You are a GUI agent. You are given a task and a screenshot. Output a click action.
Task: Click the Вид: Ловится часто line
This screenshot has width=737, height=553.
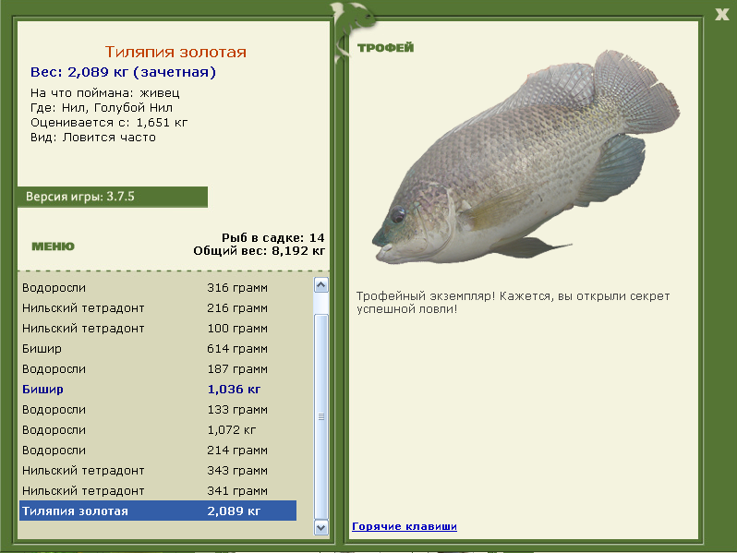93,138
